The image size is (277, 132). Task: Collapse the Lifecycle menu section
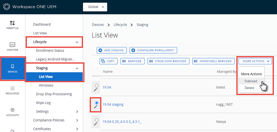pyautogui.click(x=77, y=42)
